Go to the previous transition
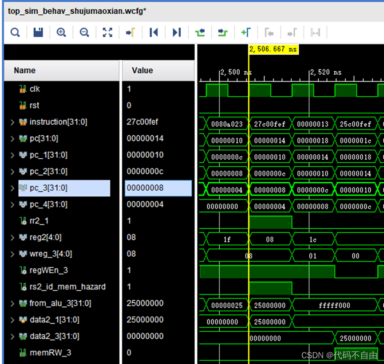384x364 pixels. (200, 32)
